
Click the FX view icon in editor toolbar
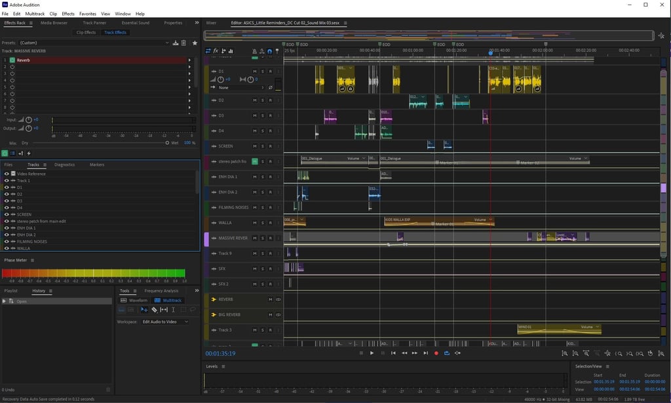216,51
